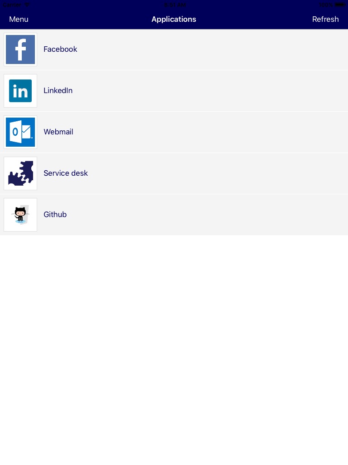
Task: Click the Service desk gears icon
Action: tap(20, 173)
